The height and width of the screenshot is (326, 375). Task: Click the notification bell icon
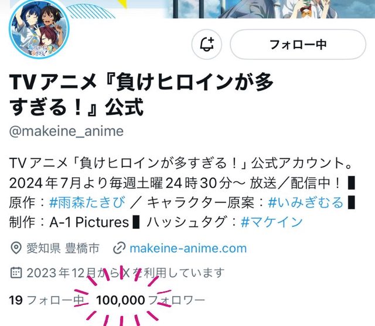click(207, 45)
